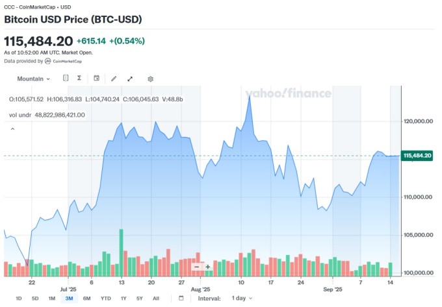Click the Bitcoin USD Price heading
442x307 pixels.
click(x=73, y=19)
